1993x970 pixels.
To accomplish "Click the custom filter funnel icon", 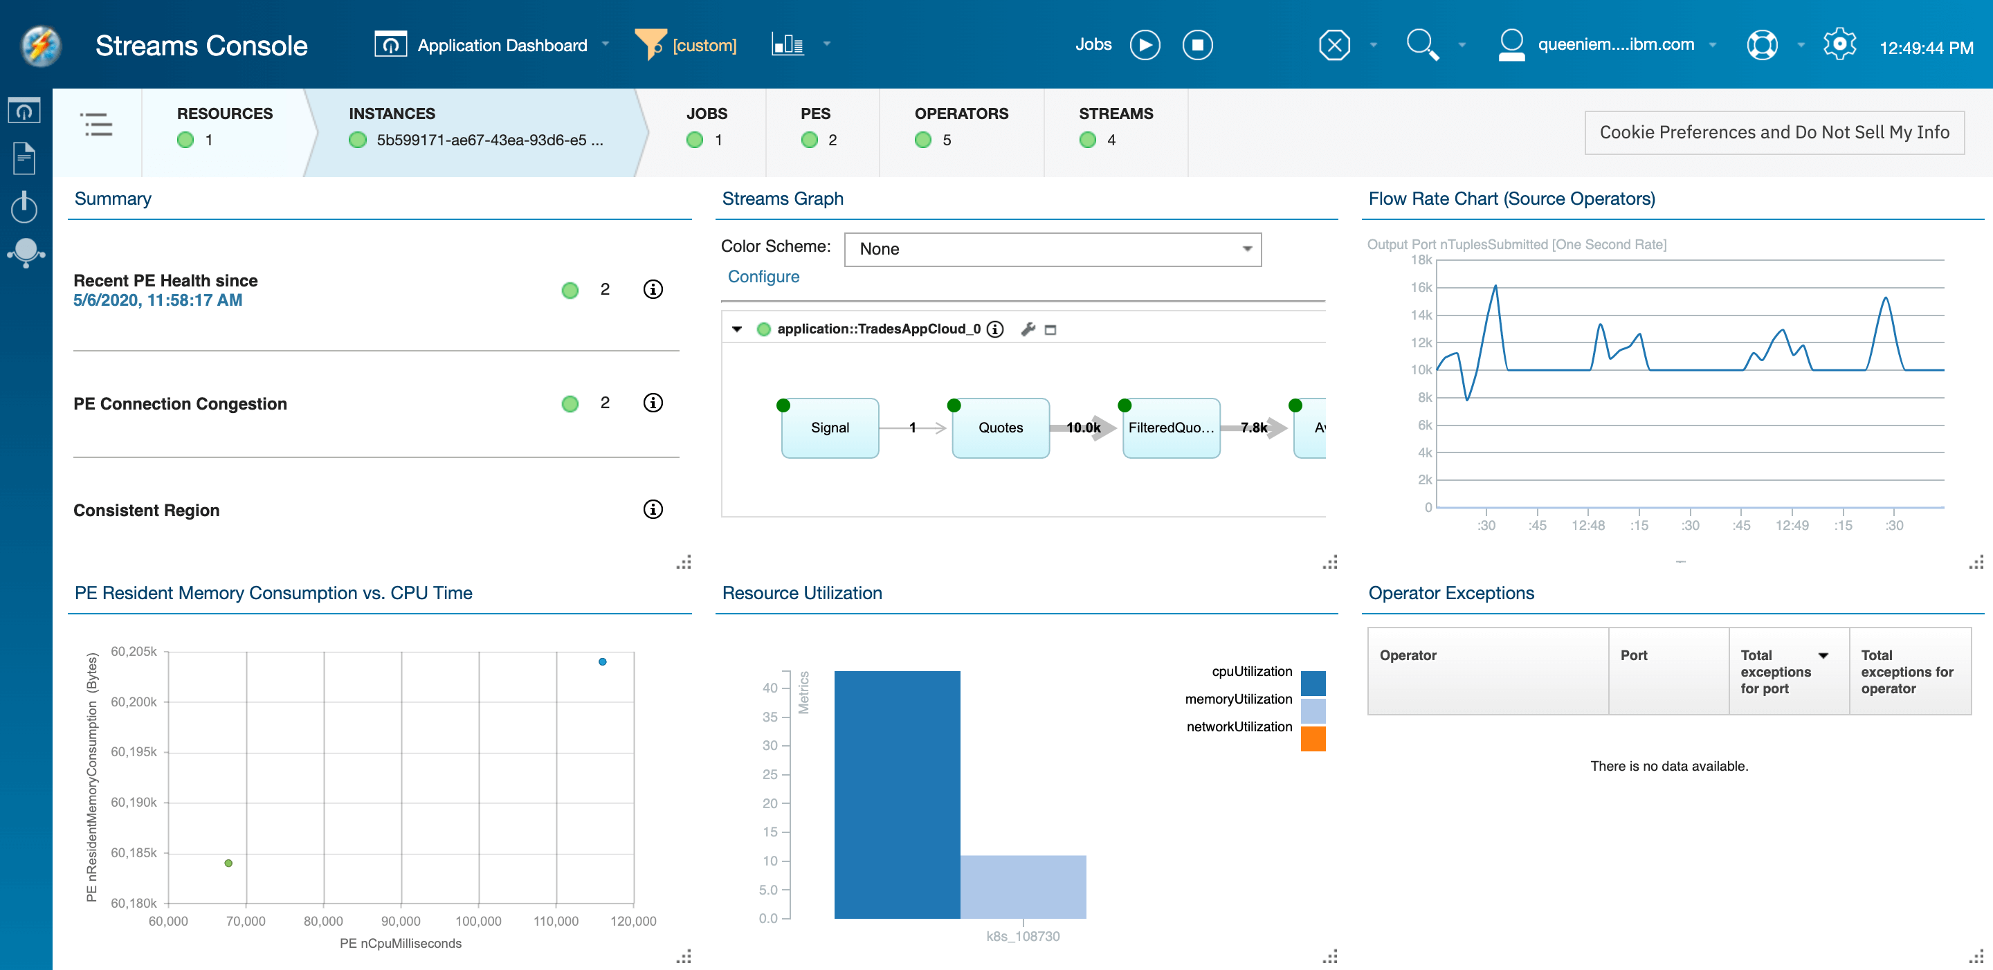I will point(650,44).
